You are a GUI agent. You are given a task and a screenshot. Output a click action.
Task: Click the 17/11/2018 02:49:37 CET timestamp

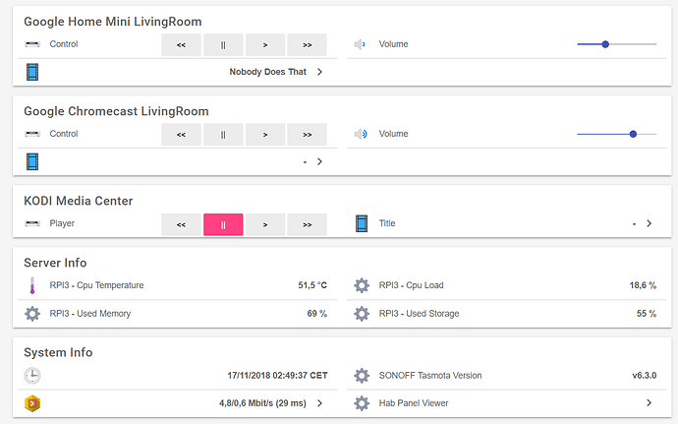278,376
